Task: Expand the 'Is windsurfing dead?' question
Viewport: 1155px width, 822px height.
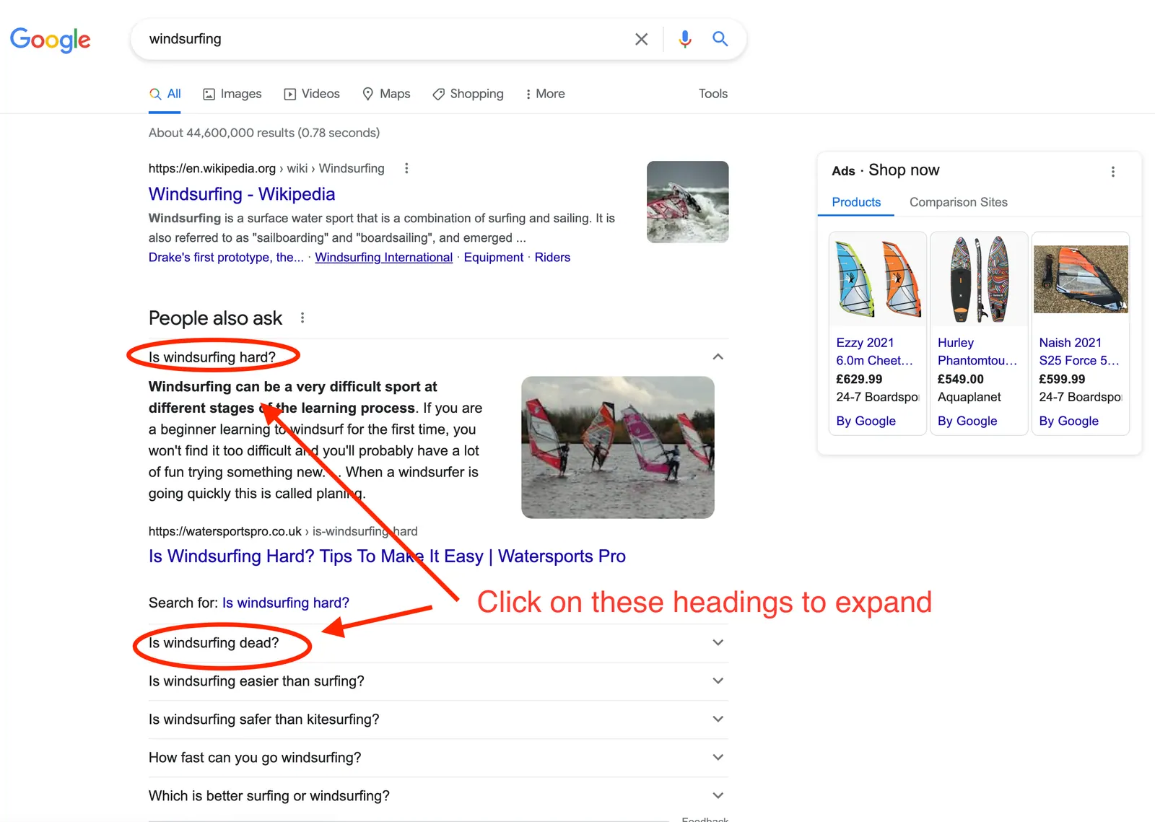Action: tap(438, 643)
